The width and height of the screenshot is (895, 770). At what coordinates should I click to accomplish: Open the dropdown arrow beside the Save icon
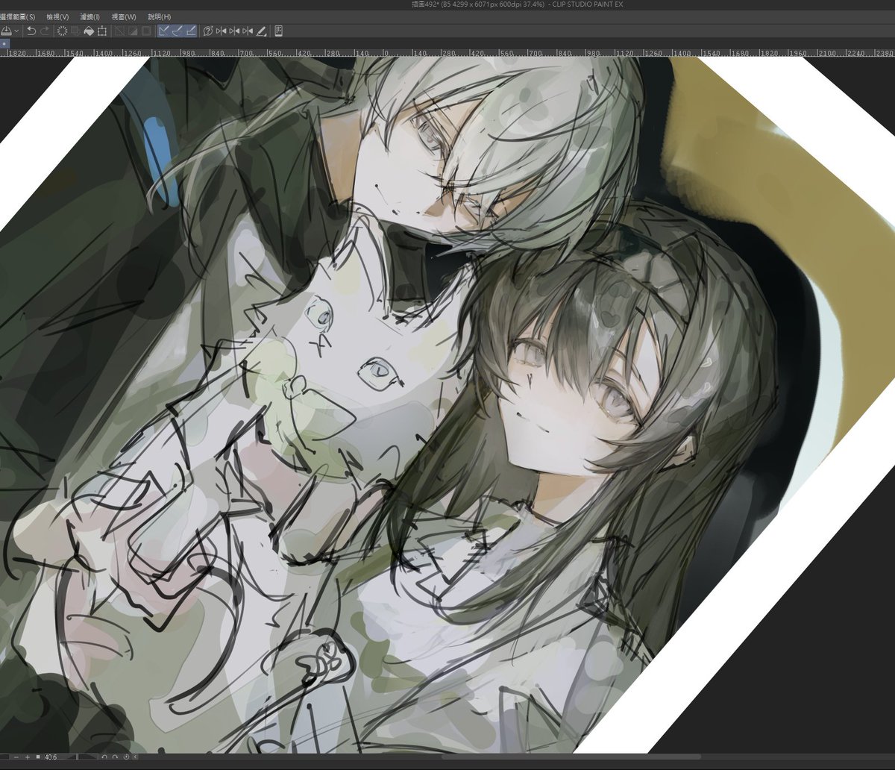coord(16,31)
